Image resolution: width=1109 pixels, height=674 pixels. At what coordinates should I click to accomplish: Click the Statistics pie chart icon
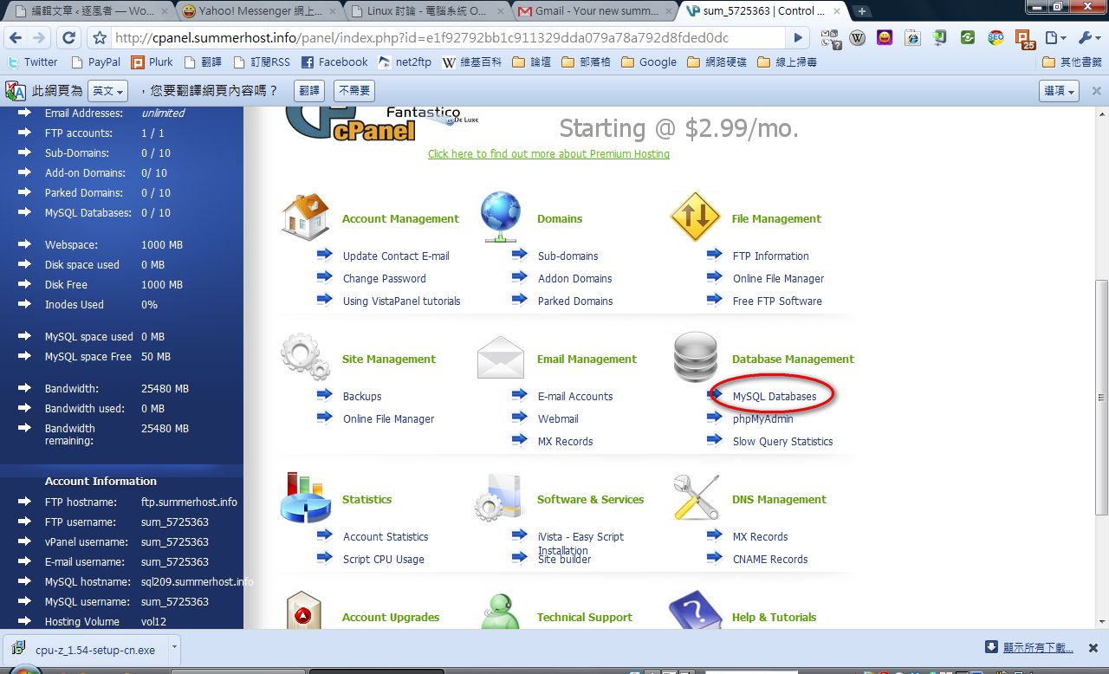pyautogui.click(x=305, y=497)
